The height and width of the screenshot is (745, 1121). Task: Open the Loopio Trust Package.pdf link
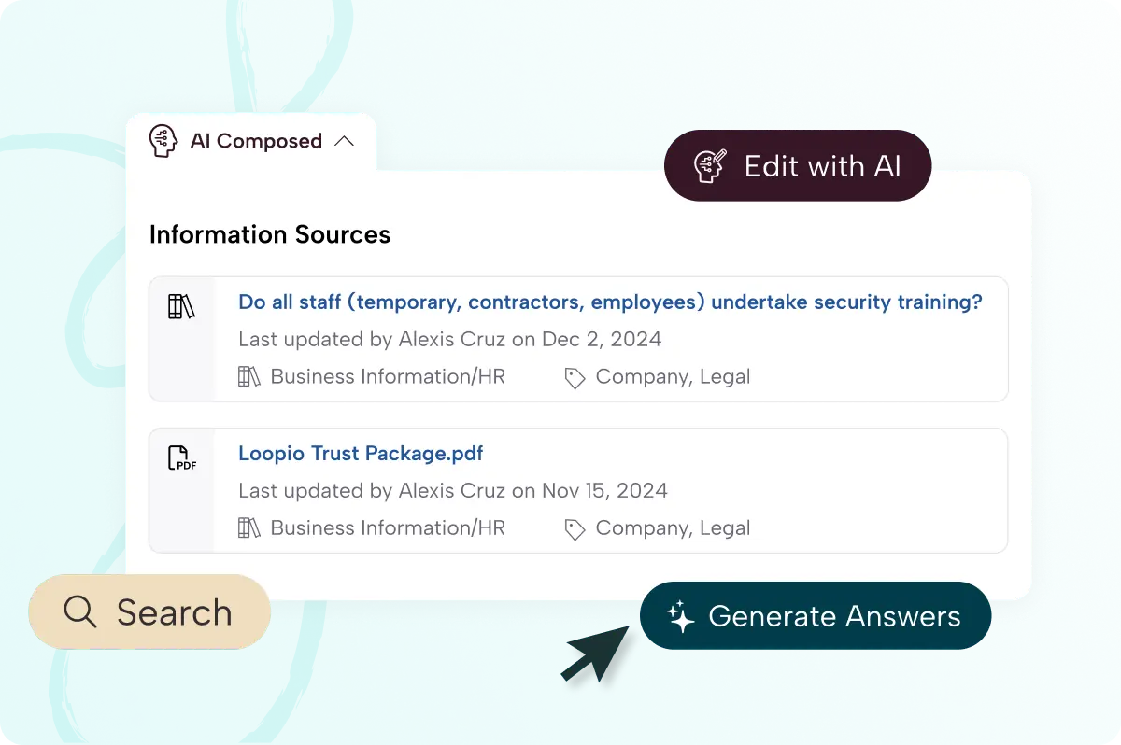pos(361,454)
